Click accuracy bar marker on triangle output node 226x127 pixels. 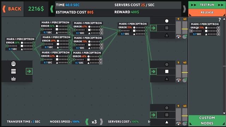click(x=185, y=116)
